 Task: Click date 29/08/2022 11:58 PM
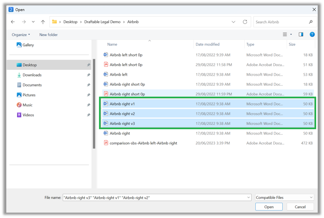tap(214, 65)
